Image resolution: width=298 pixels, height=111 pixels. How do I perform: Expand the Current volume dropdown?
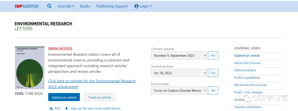coord(179,56)
